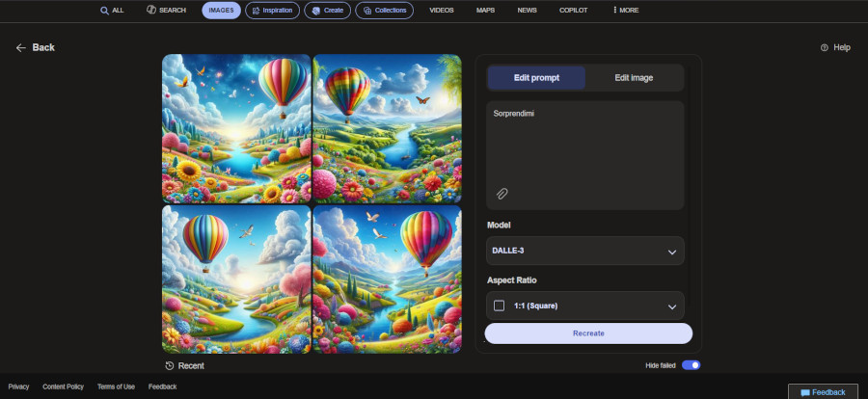Open the Content Policy link

(63, 386)
